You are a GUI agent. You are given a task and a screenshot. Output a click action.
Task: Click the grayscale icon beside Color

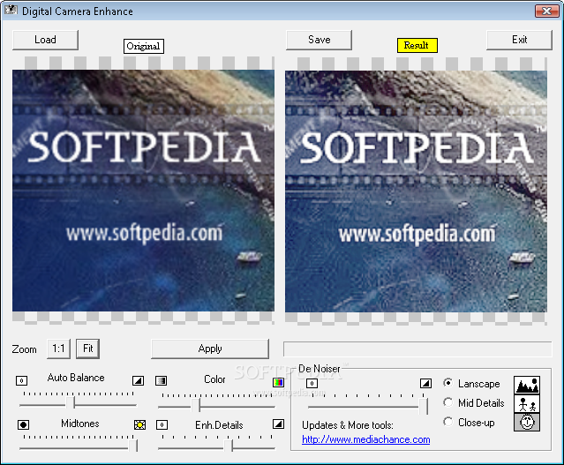pyautogui.click(x=161, y=380)
